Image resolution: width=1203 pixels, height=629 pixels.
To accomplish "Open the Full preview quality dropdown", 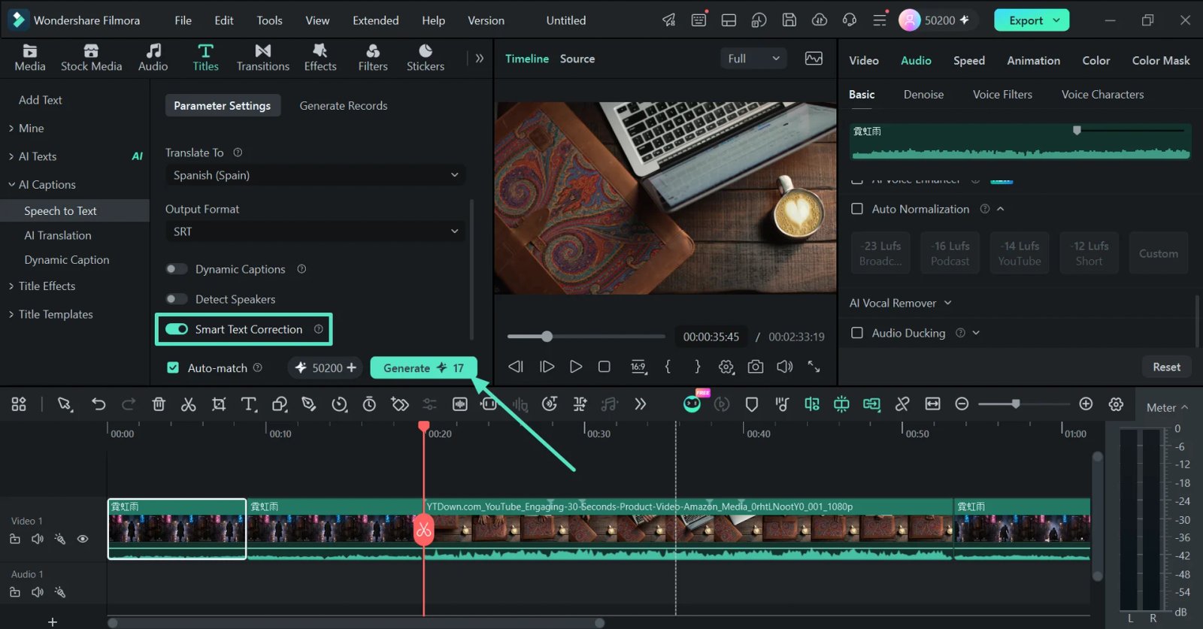I will point(753,59).
